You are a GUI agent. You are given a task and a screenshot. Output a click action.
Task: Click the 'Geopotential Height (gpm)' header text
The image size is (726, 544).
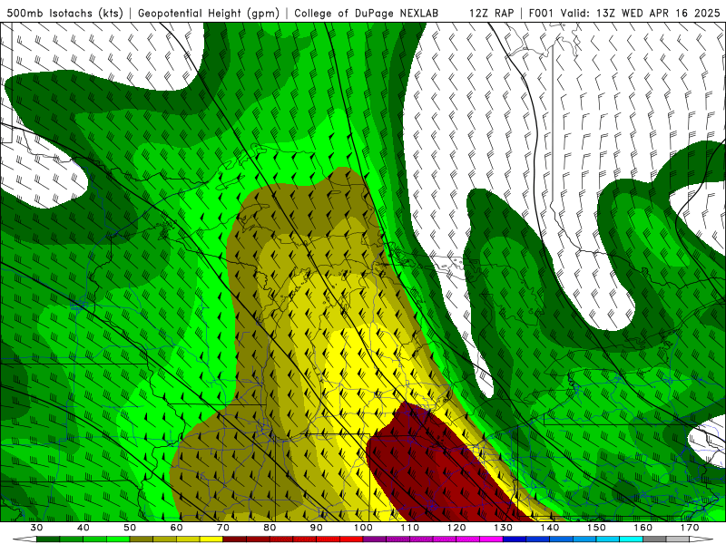pyautogui.click(x=209, y=13)
